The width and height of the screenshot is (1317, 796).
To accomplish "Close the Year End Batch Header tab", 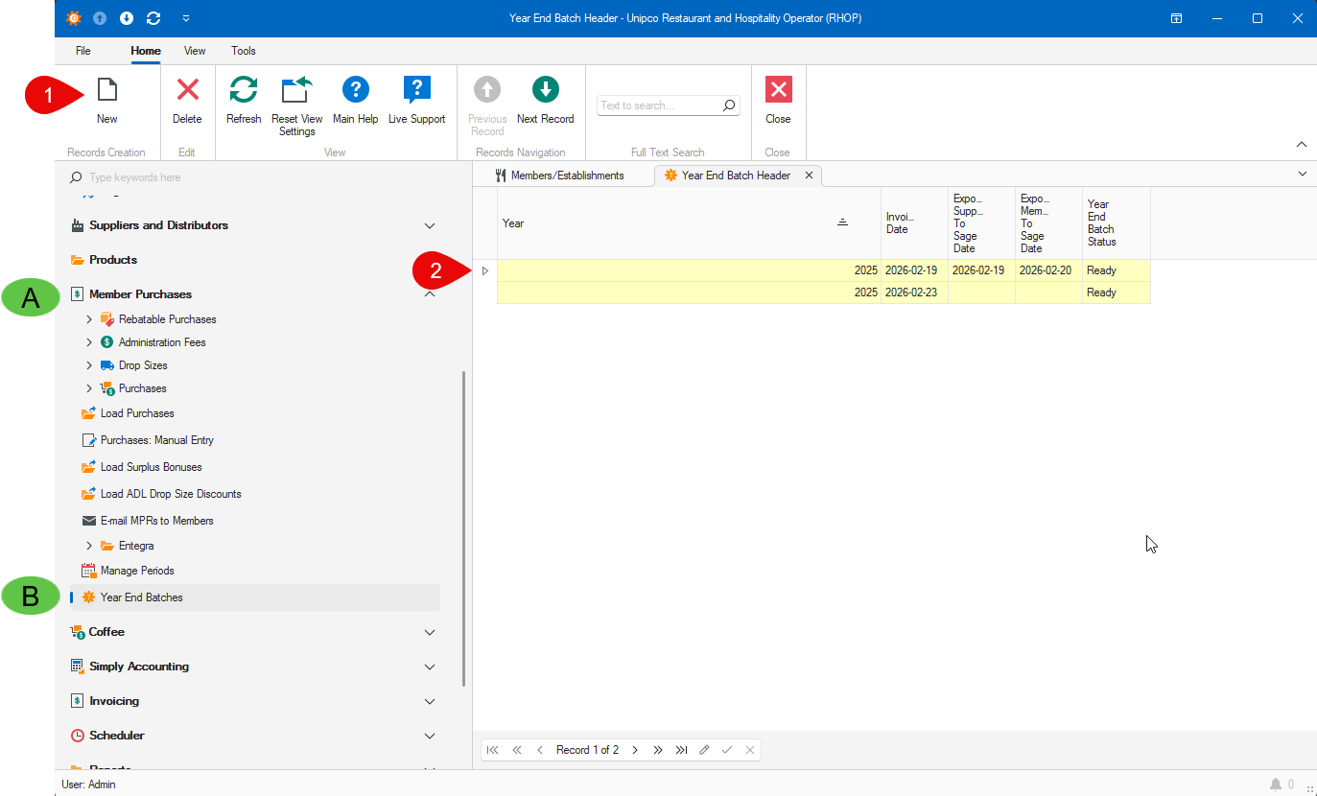I will point(809,176).
